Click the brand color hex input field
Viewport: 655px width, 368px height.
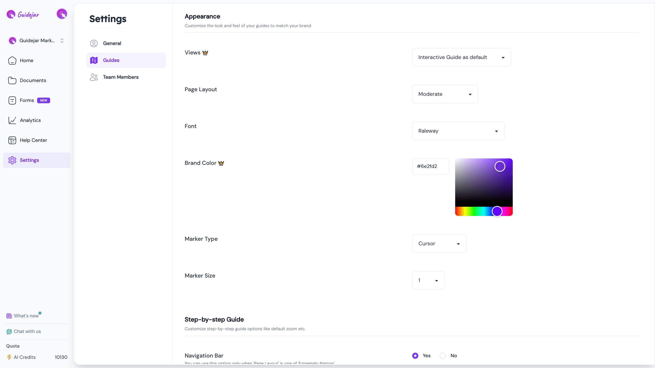[x=430, y=166]
